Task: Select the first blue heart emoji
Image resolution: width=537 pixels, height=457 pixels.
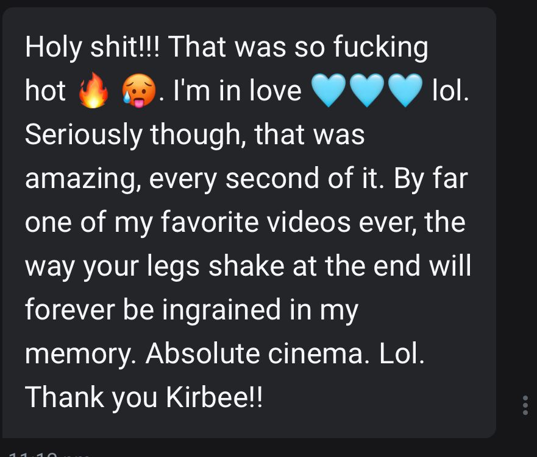Action: tap(329, 91)
